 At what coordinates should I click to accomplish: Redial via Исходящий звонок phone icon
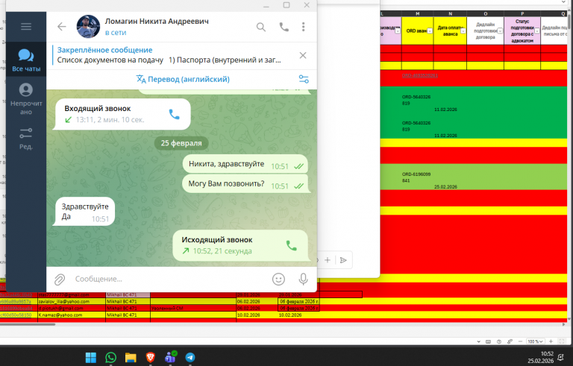291,245
